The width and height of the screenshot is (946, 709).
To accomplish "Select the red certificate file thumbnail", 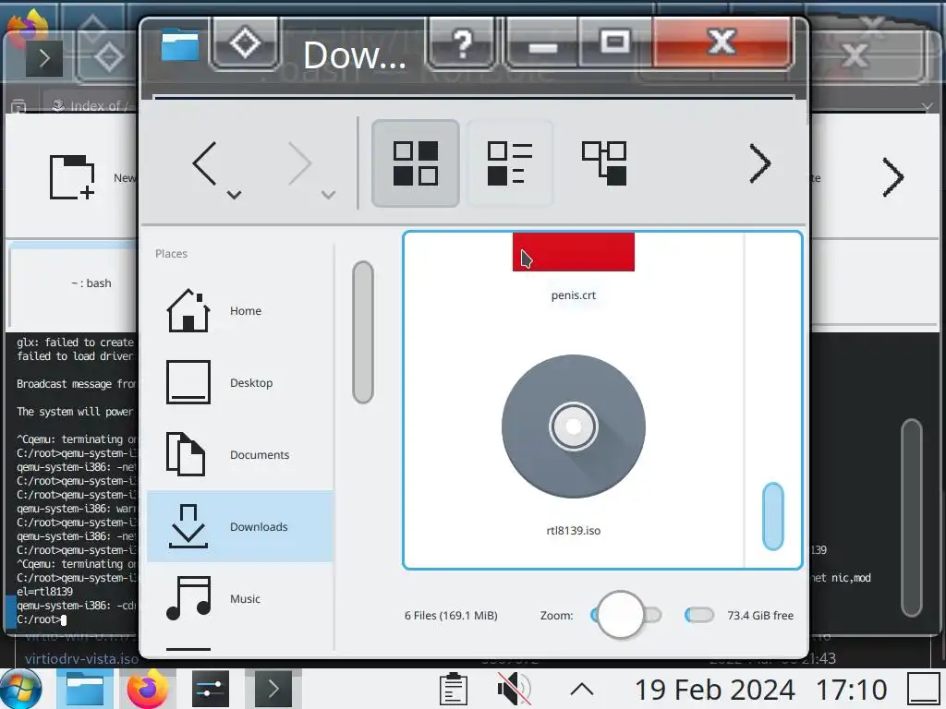I will pyautogui.click(x=573, y=252).
